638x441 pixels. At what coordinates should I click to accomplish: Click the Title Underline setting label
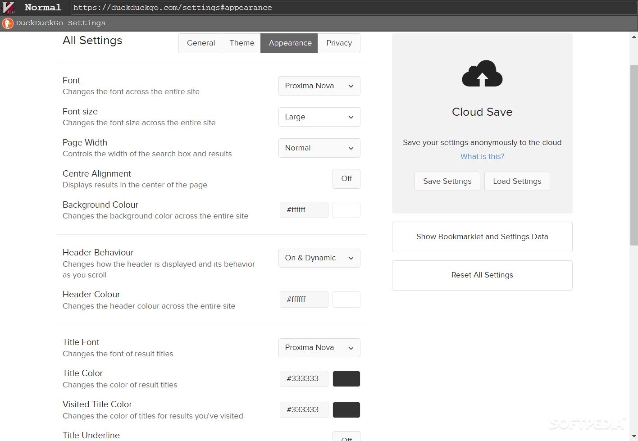91,436
